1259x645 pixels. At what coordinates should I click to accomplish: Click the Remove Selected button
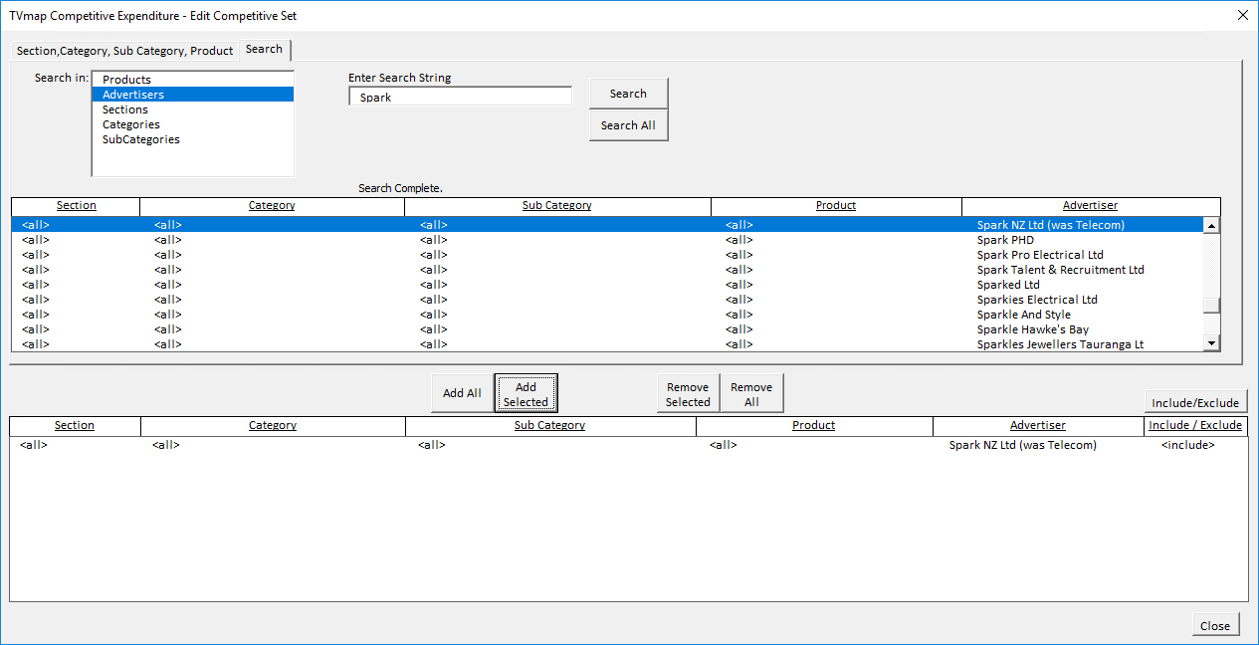(688, 393)
